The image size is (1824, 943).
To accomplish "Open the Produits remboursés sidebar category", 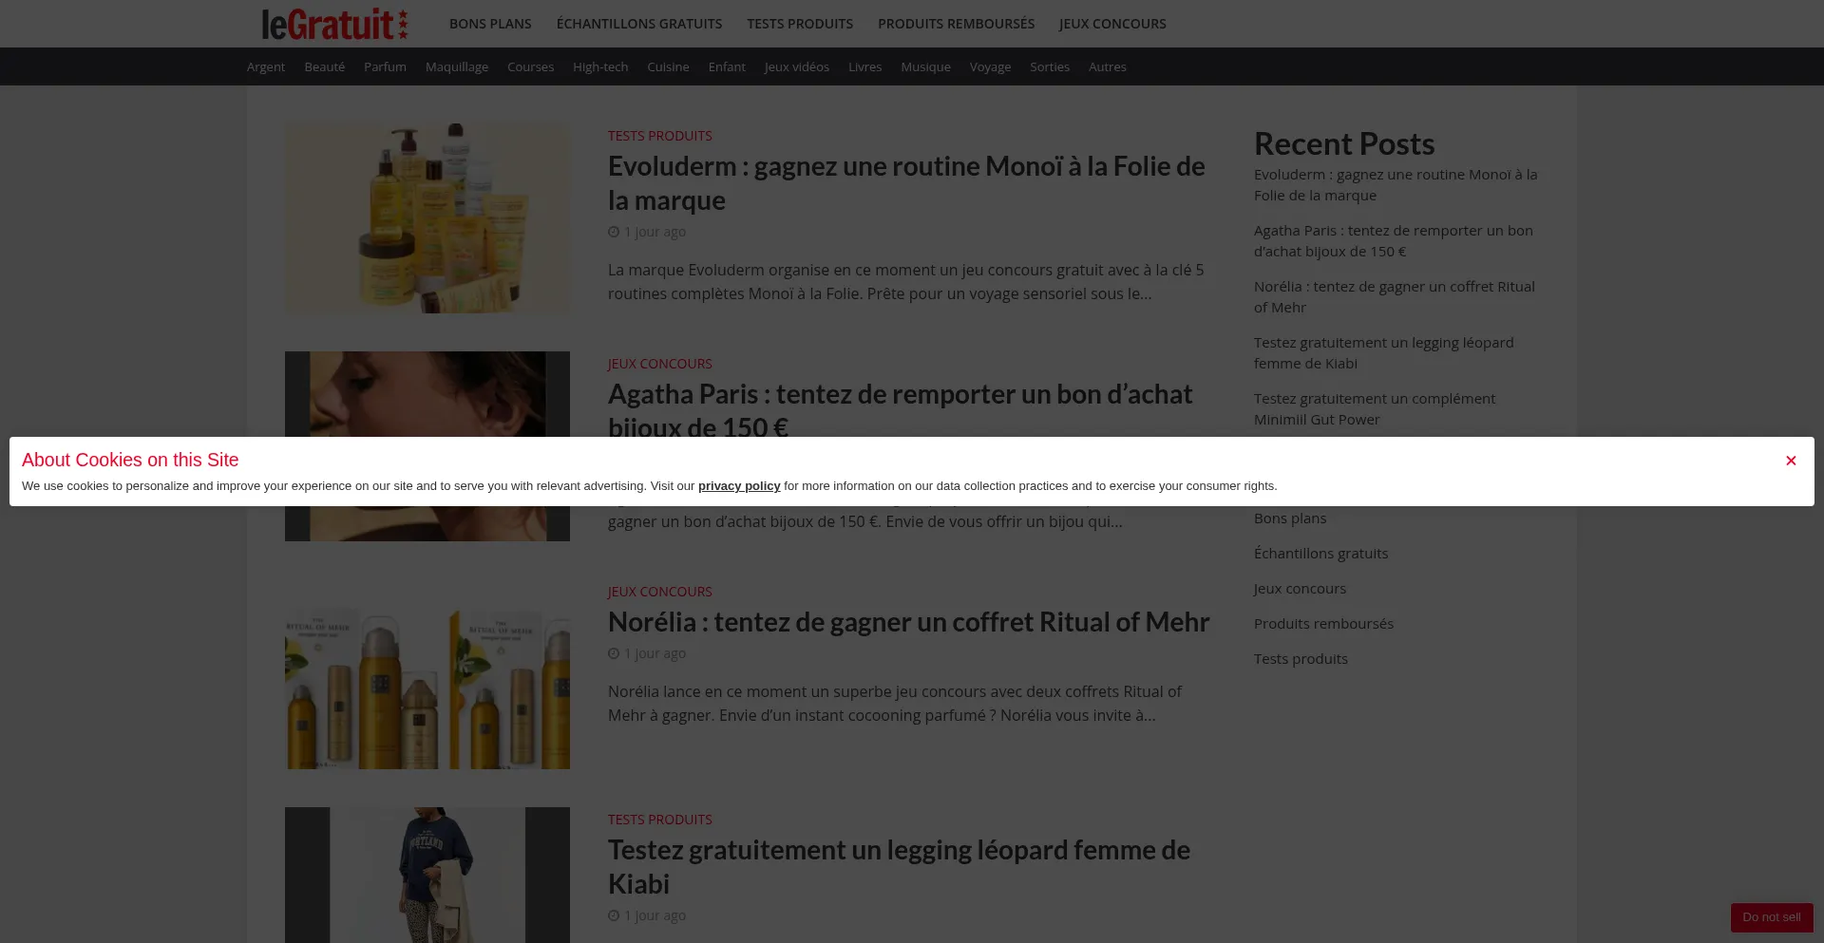I will pos(1323,624).
